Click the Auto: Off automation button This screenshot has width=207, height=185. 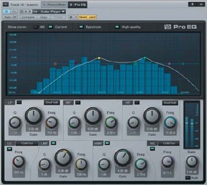(x=11, y=17)
